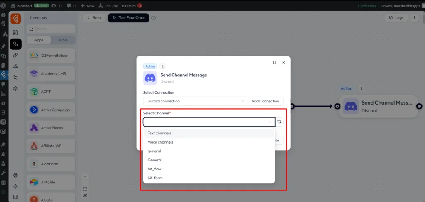
Task: Click the Test Flow Once button
Action: point(129,18)
